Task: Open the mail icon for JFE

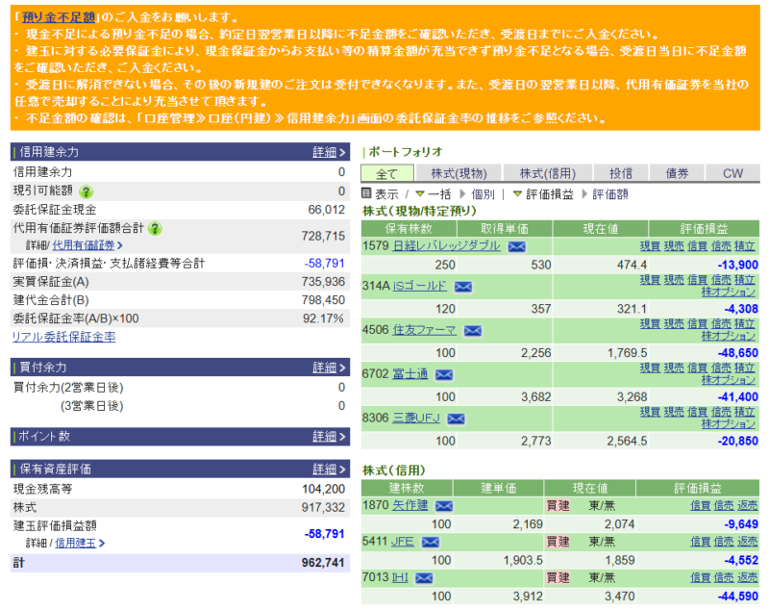Action: [x=429, y=542]
